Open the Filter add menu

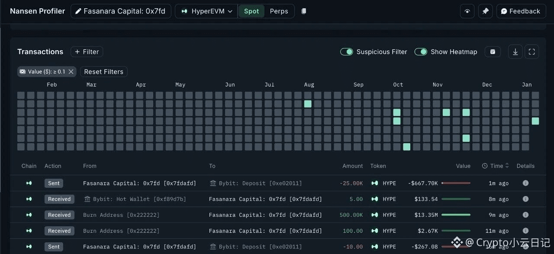point(87,52)
